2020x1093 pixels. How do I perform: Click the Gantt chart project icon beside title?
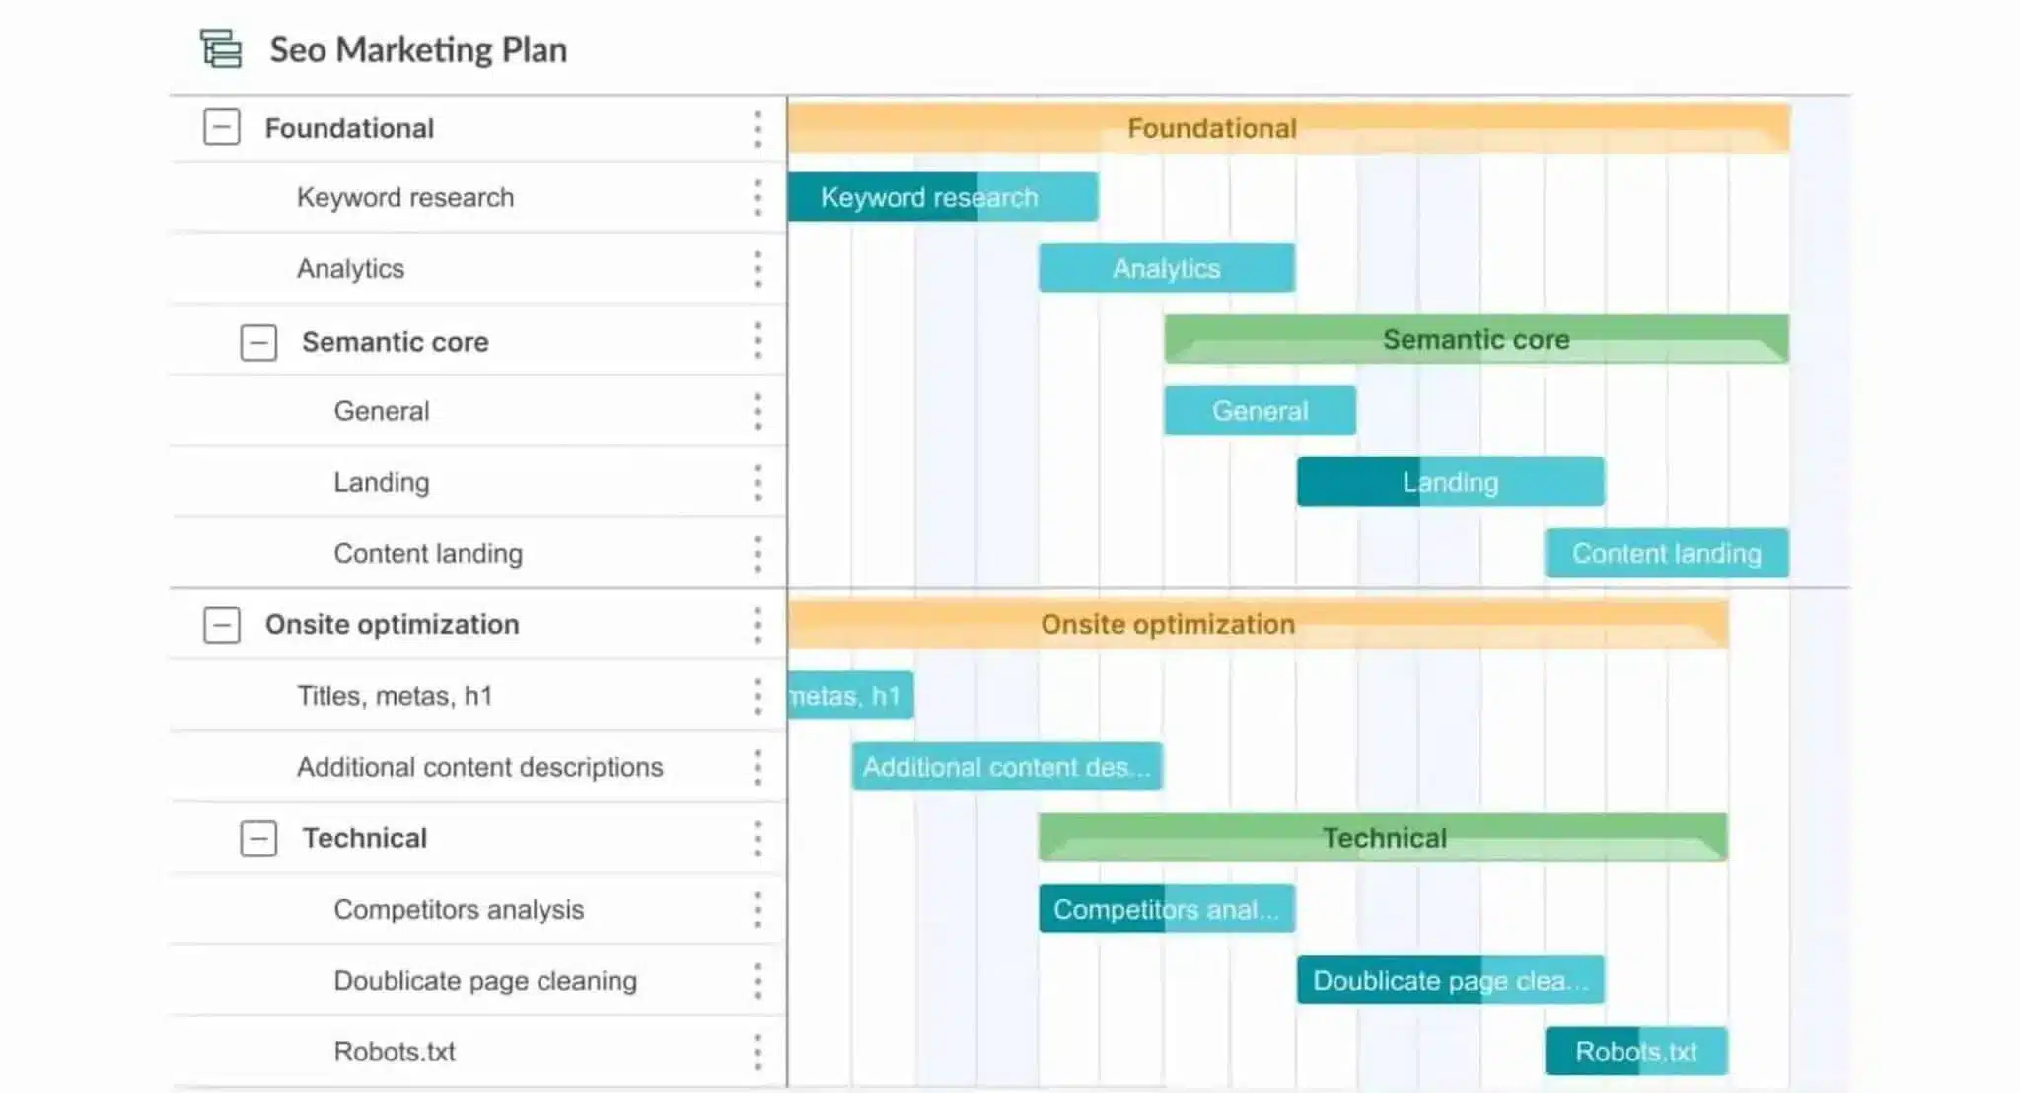221,49
